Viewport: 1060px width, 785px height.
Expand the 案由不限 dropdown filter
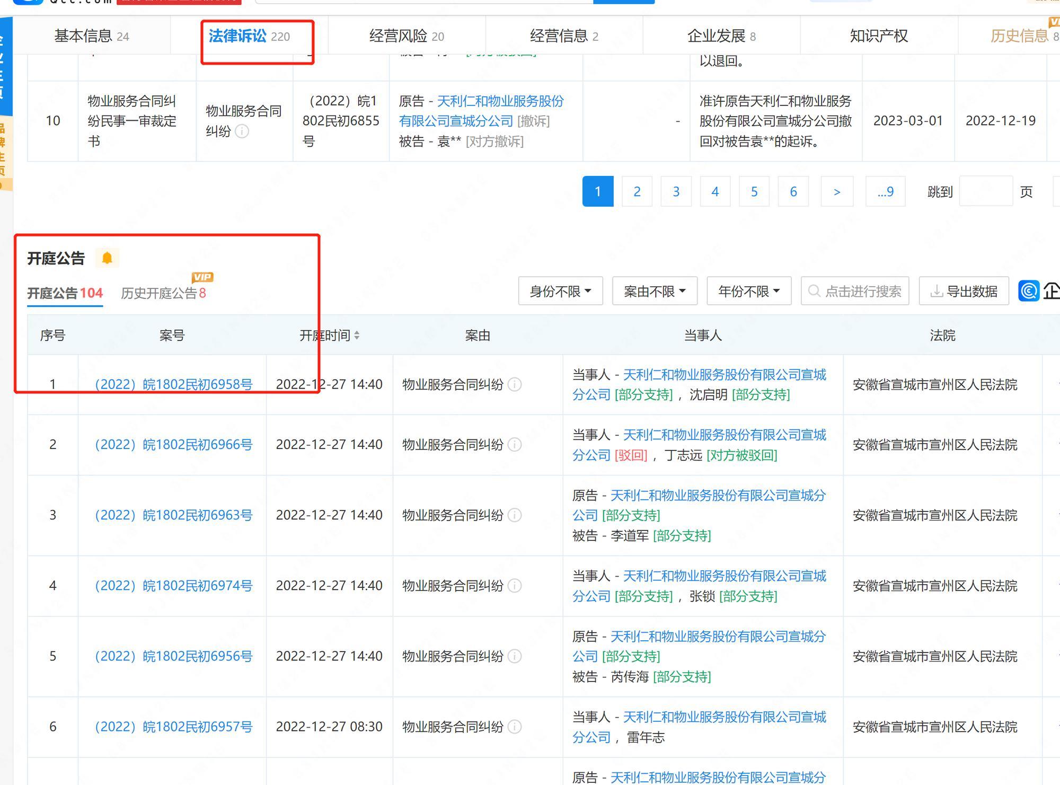click(655, 291)
